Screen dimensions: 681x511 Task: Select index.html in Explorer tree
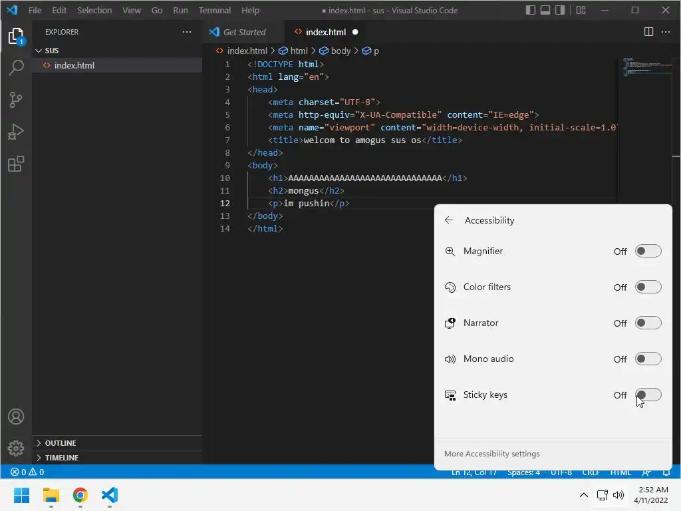point(117,65)
